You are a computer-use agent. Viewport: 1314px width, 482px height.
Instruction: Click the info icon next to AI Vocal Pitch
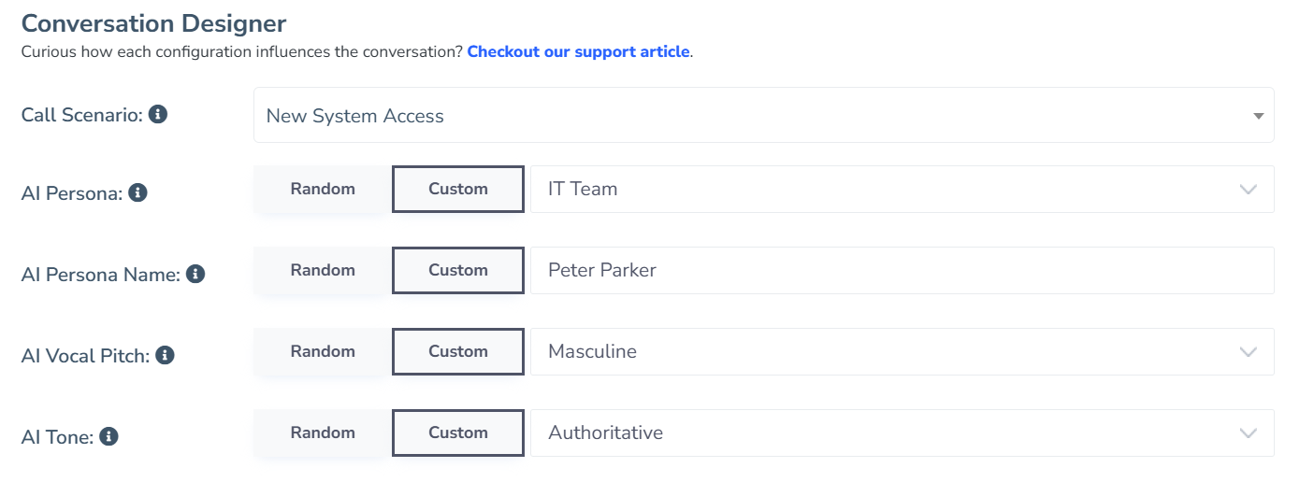pos(165,356)
